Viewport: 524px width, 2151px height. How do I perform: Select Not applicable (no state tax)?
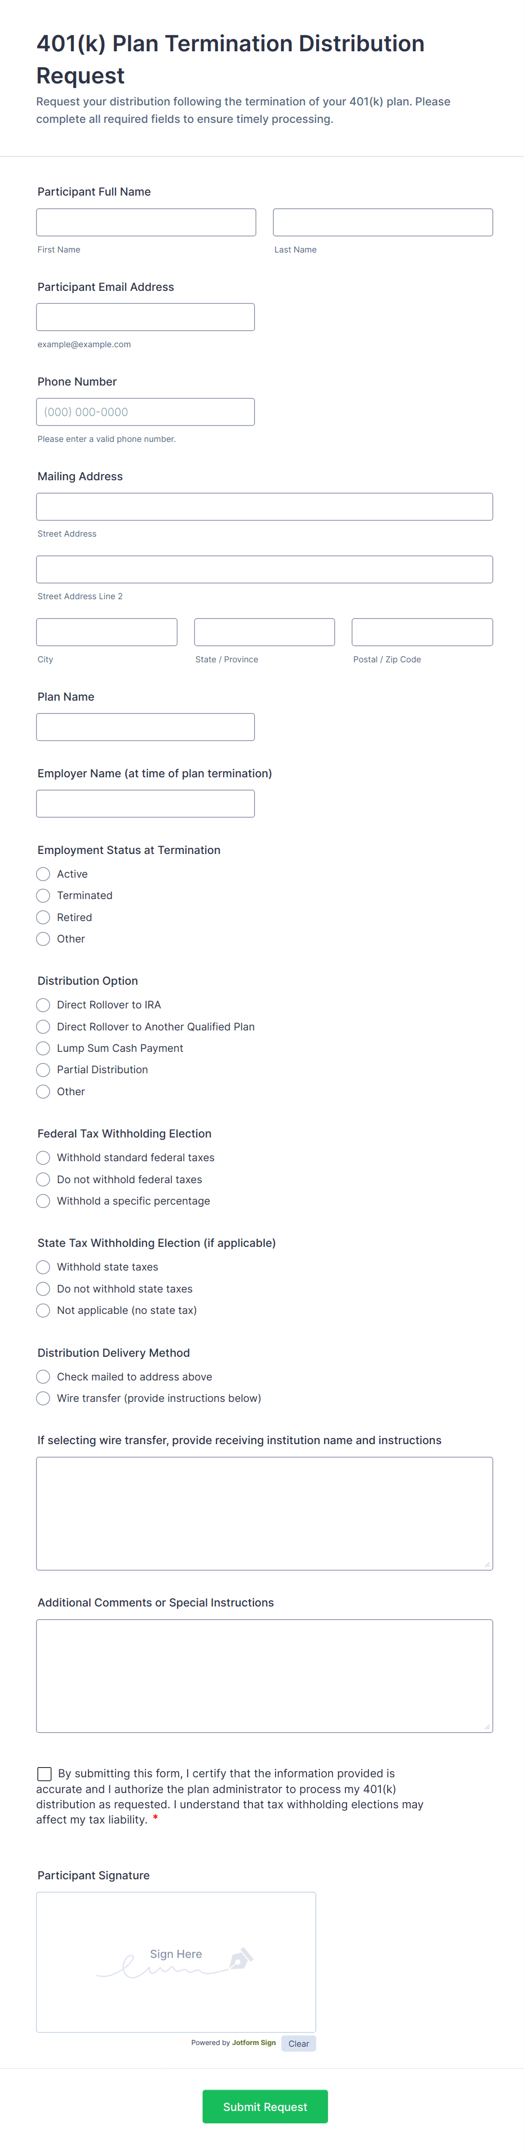(43, 1311)
